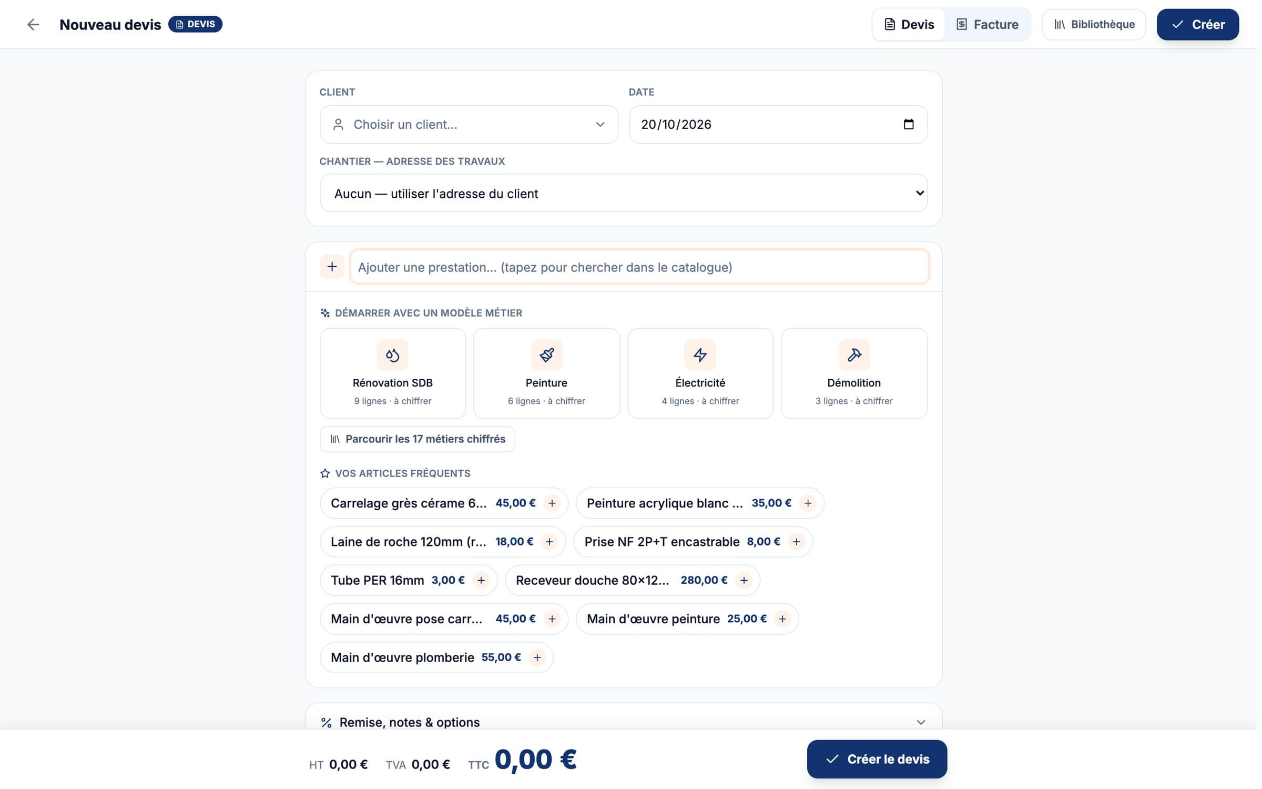Open the Chantier address dropdown
This screenshot has width=1262, height=789.
[x=624, y=193]
